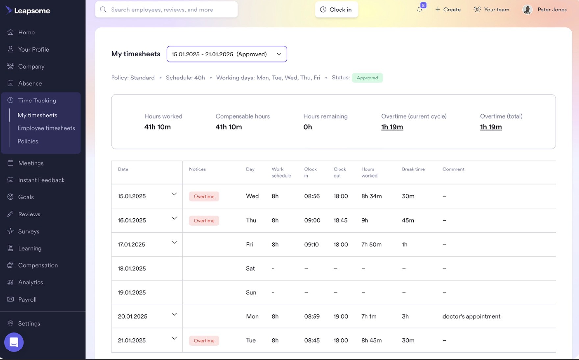Click the Create button
Screen dimensions: 579x360
448,10
